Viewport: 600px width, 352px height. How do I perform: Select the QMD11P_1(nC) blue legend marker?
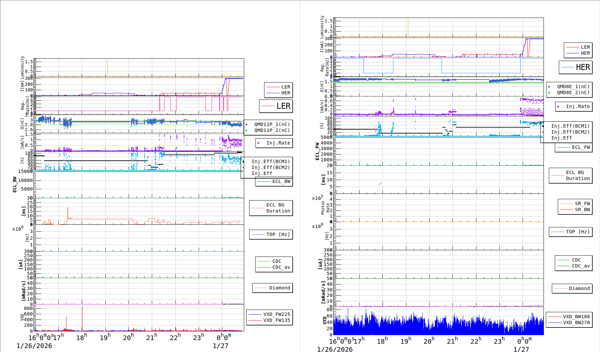click(x=247, y=125)
